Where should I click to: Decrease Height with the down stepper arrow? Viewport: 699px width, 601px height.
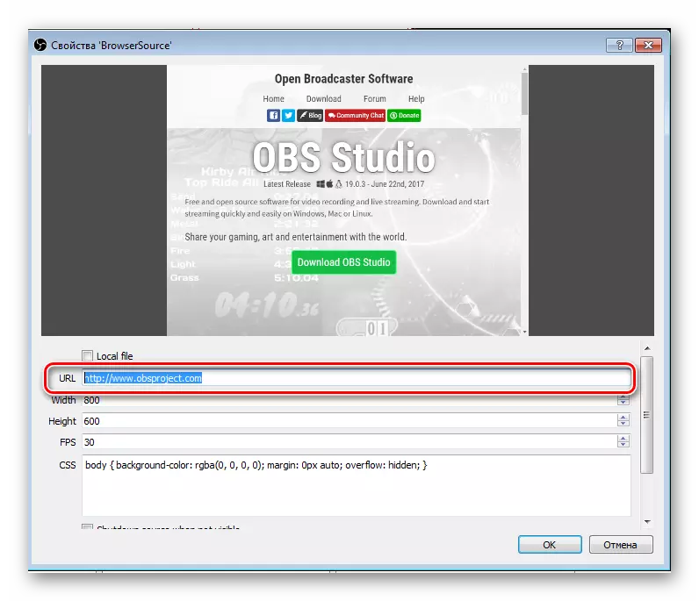[x=623, y=424]
